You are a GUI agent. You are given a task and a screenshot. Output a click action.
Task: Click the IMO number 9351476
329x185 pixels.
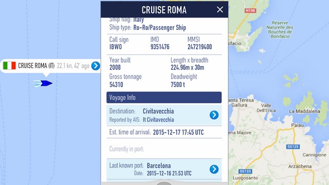tap(160, 47)
